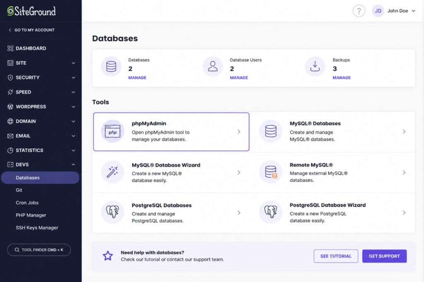Click the SiteGround logo
This screenshot has width=424, height=282.
pyautogui.click(x=31, y=11)
